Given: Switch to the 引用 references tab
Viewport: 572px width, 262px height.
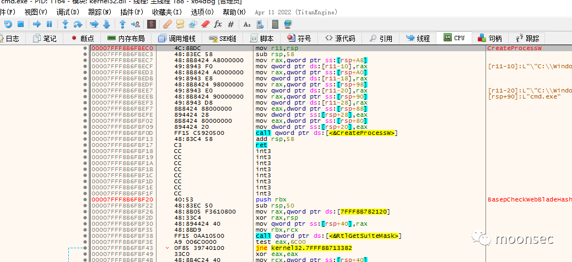Looking at the screenshot, I should click(381, 39).
